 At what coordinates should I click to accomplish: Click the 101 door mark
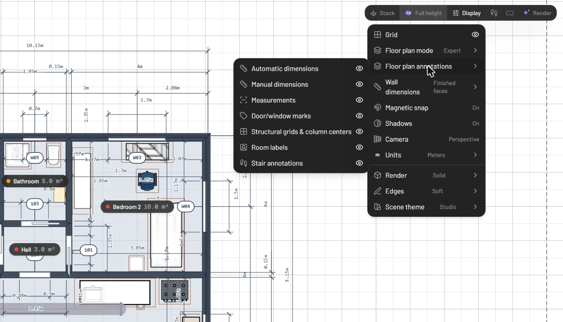(x=89, y=250)
